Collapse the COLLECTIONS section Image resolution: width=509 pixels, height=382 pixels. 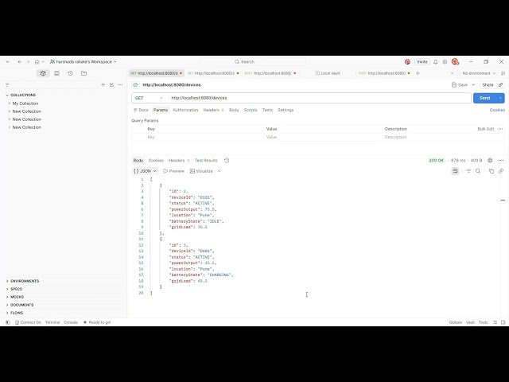coord(7,95)
